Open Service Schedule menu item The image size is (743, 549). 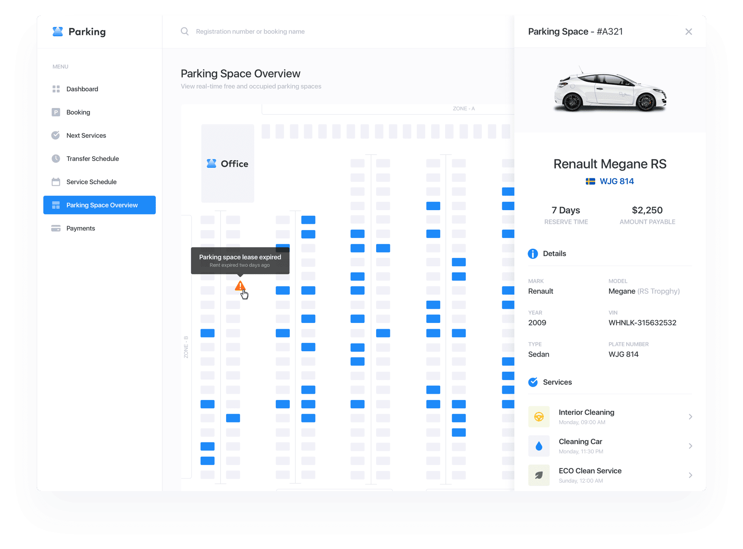pyautogui.click(x=100, y=182)
